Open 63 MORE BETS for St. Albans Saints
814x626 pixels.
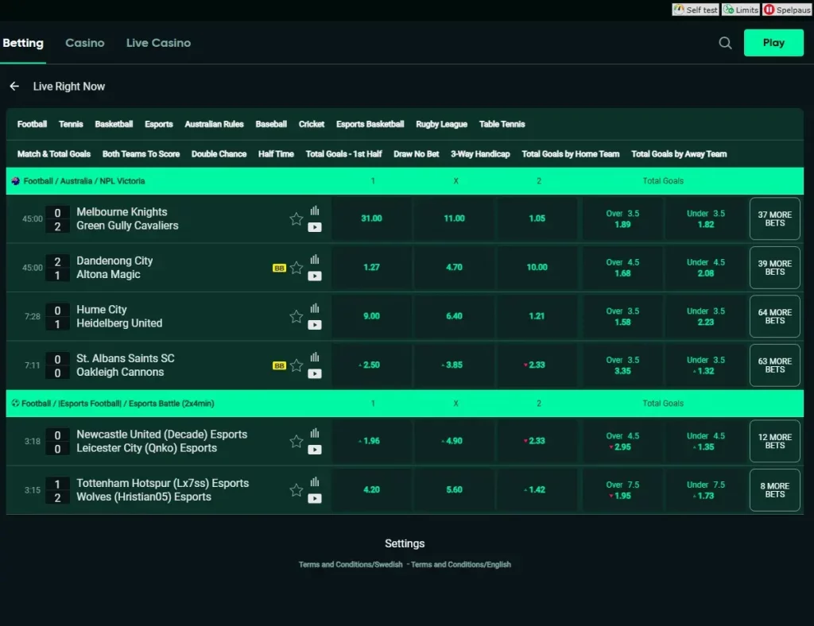[774, 365]
